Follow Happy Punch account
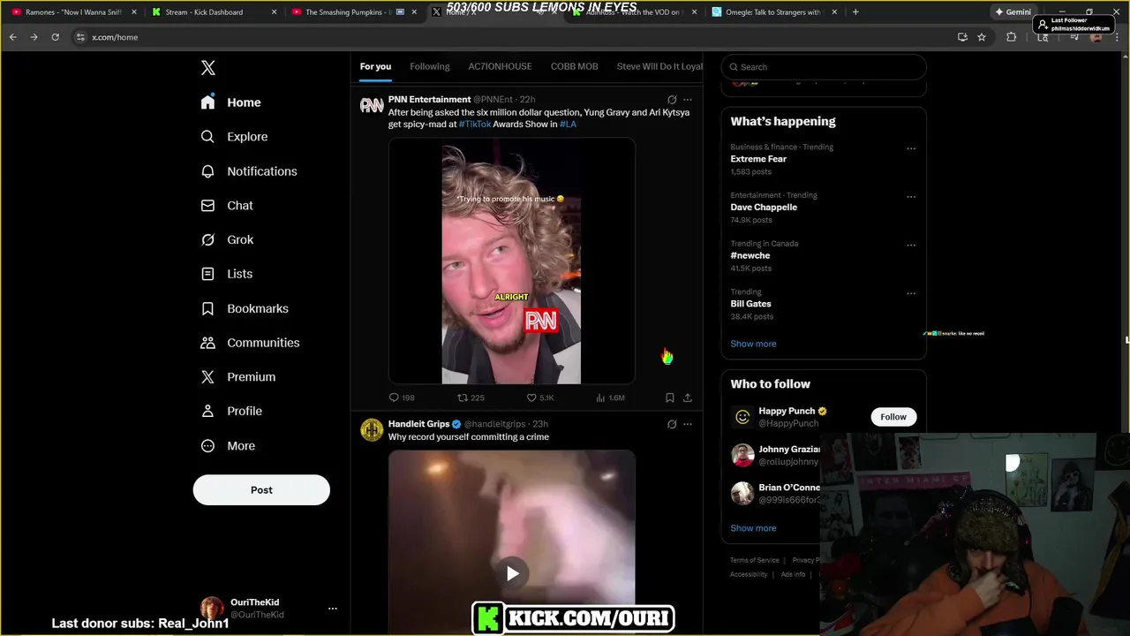1130x636 pixels. coord(893,417)
